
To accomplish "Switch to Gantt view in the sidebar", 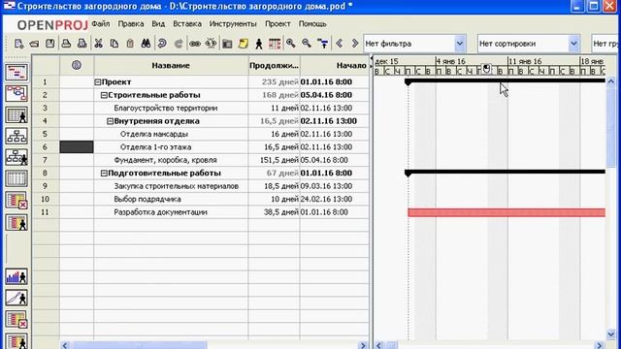I will click(x=16, y=73).
